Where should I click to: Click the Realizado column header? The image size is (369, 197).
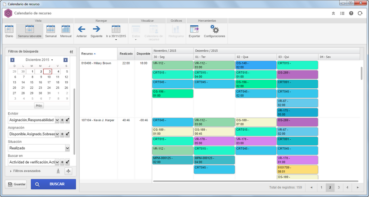click(x=126, y=54)
